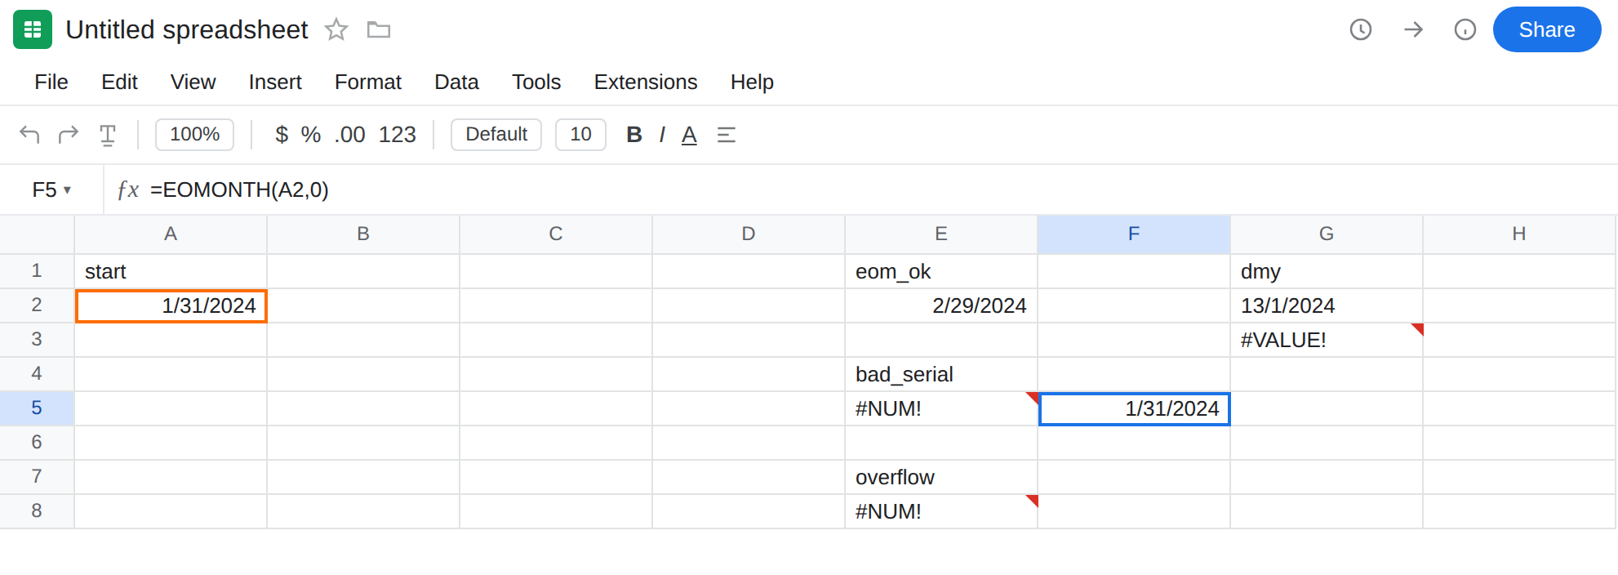Open version history clock icon

pos(1361,29)
